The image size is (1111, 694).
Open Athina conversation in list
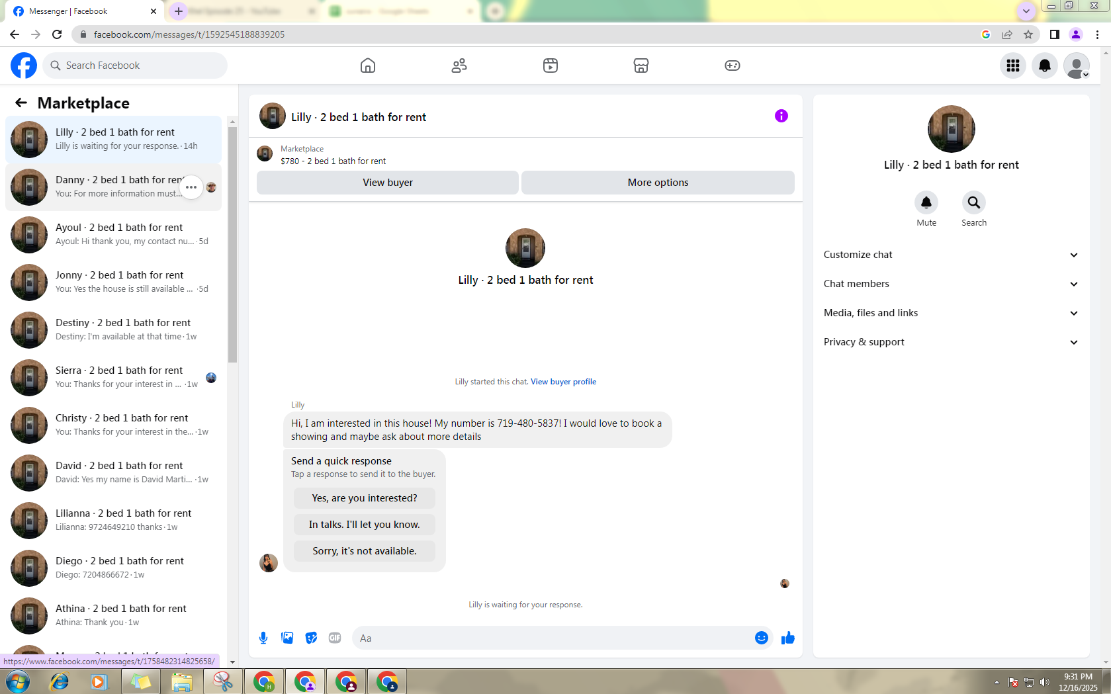(x=113, y=616)
